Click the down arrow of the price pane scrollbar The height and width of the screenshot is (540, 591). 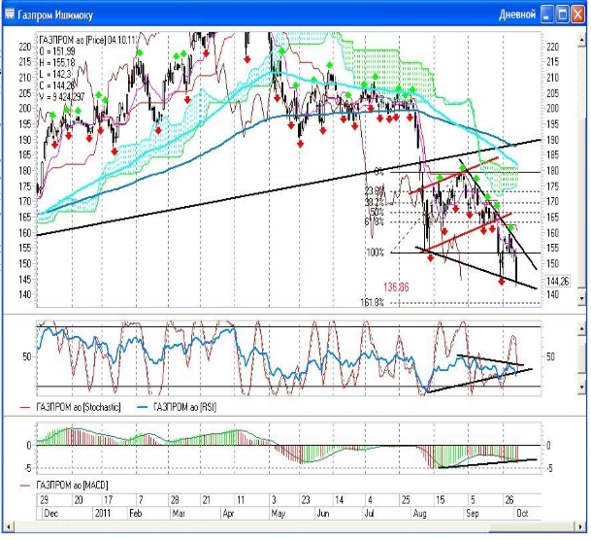(581, 299)
